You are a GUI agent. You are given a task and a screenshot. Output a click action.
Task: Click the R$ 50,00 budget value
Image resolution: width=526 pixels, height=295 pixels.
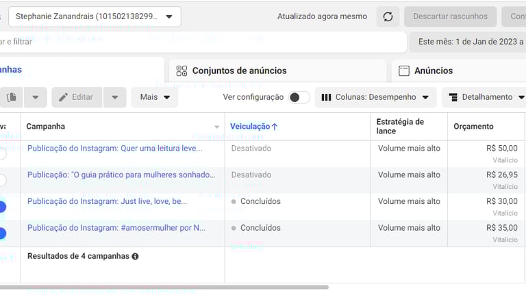(502, 149)
